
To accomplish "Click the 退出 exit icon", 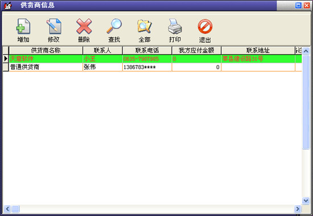I will coord(205,30).
